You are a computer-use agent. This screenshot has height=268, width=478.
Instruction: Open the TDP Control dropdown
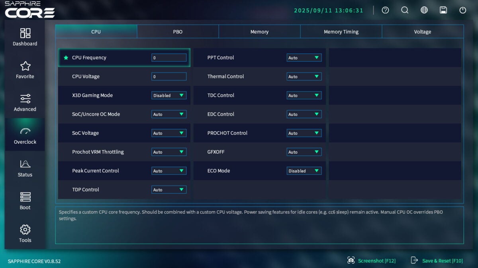click(x=169, y=190)
